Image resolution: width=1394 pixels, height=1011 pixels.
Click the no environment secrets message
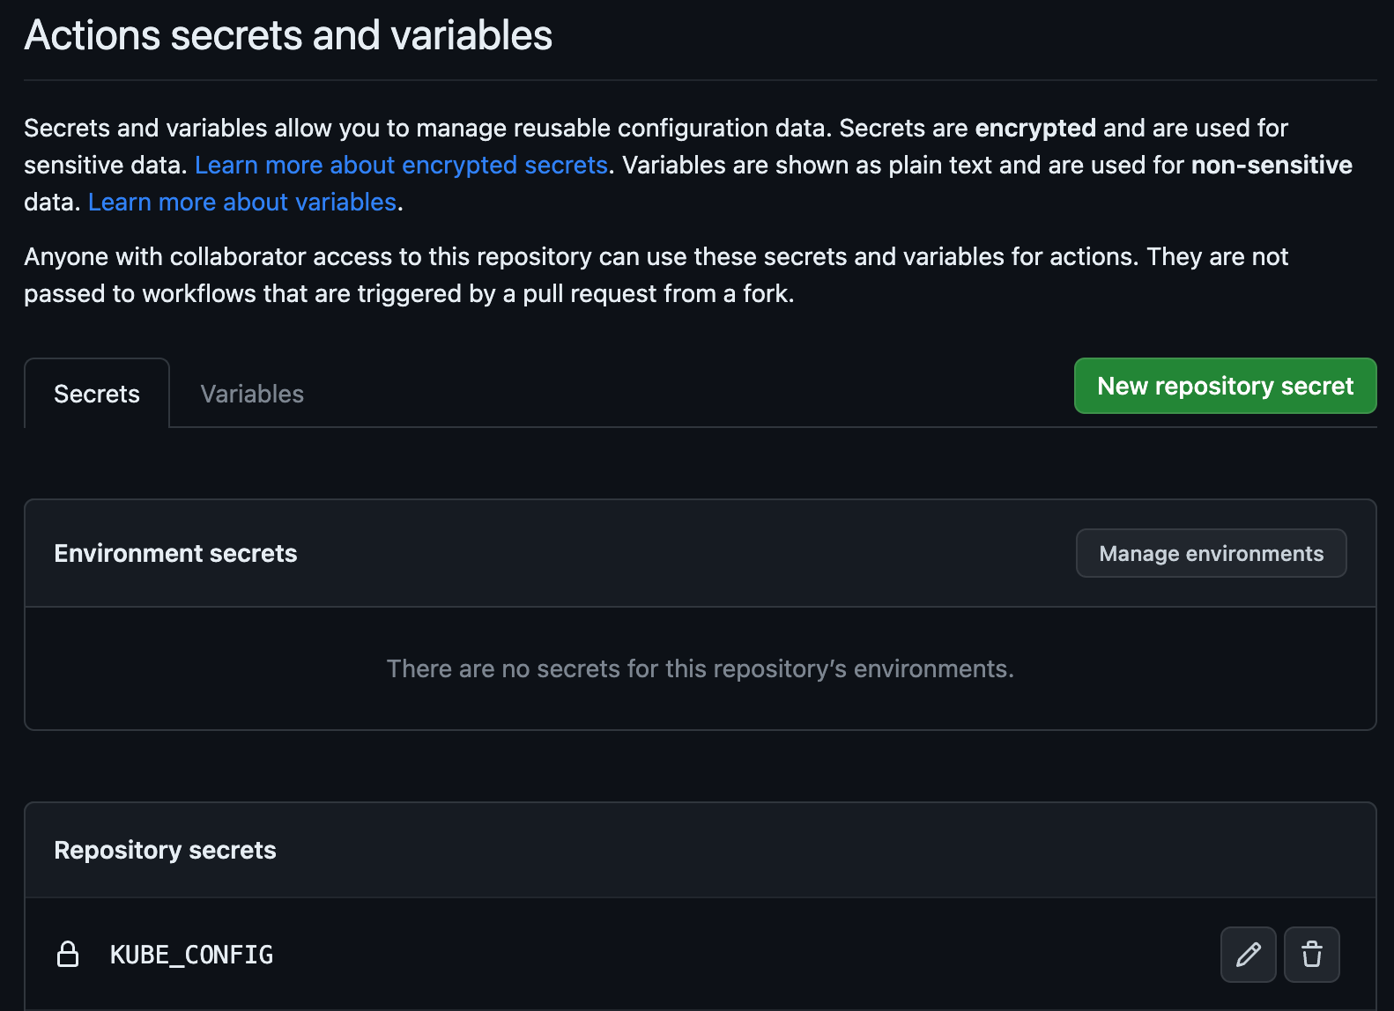click(x=700, y=668)
